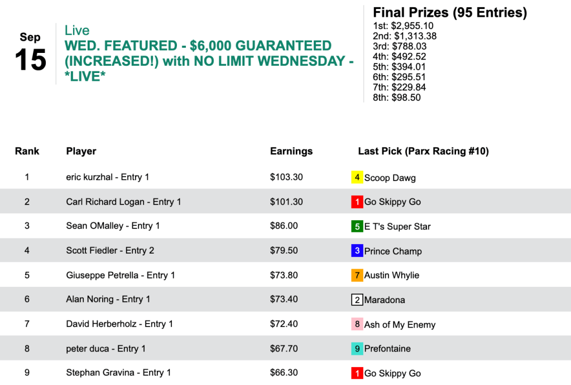This screenshot has width=571, height=385.
Task: Click the teal number 9 badge for Prefontaine
Action: [x=357, y=349]
